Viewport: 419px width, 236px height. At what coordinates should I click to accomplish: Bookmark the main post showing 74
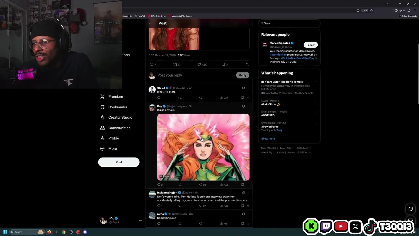pyautogui.click(x=225, y=65)
